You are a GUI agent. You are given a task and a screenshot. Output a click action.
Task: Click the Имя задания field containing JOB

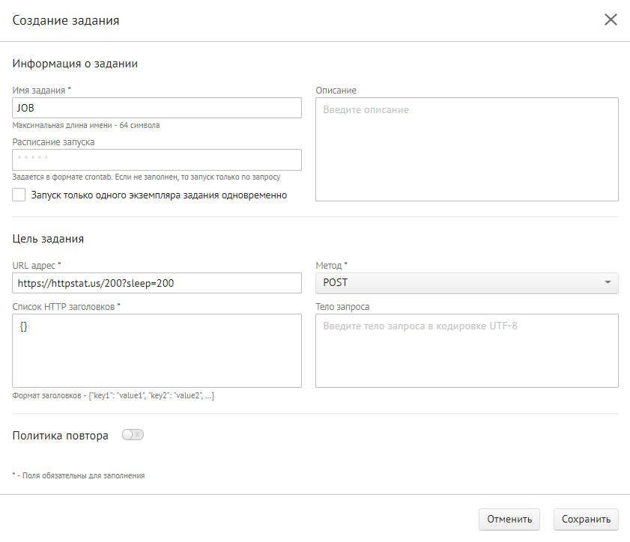click(x=157, y=108)
